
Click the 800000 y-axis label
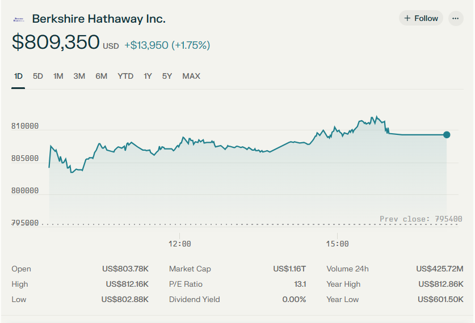click(x=25, y=191)
